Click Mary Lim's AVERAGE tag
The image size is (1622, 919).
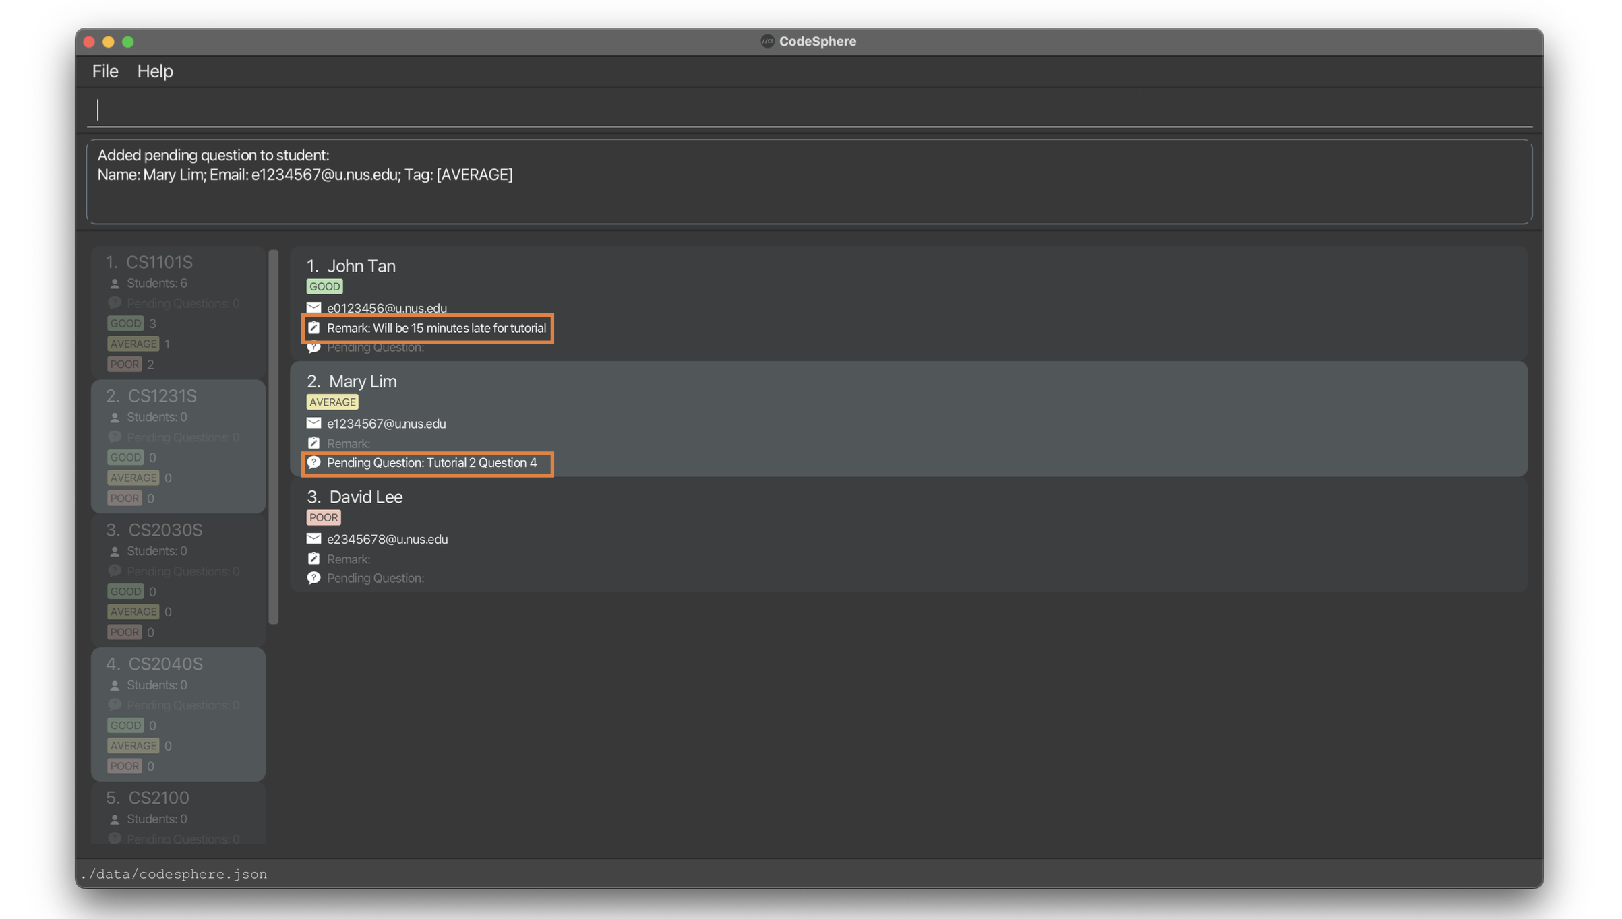[x=332, y=402]
